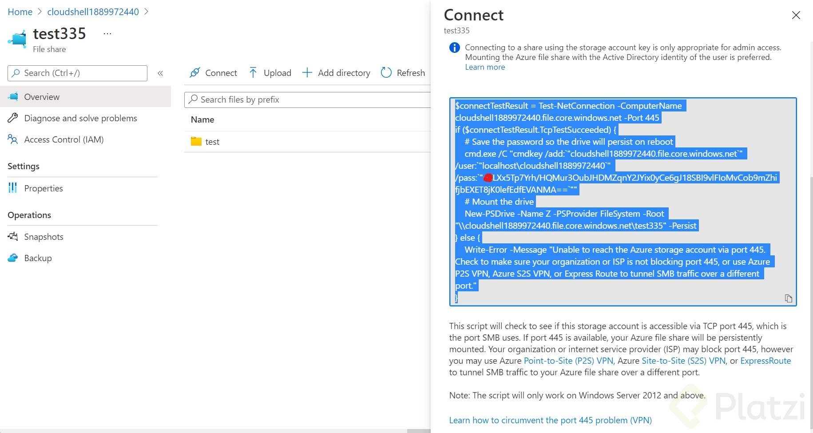Open more options with the ellipsis beside test335
Viewport: 813px width, 433px height.
pos(107,33)
